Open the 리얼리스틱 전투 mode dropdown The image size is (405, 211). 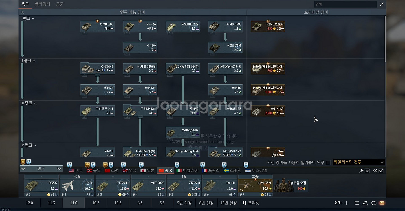[358, 162]
